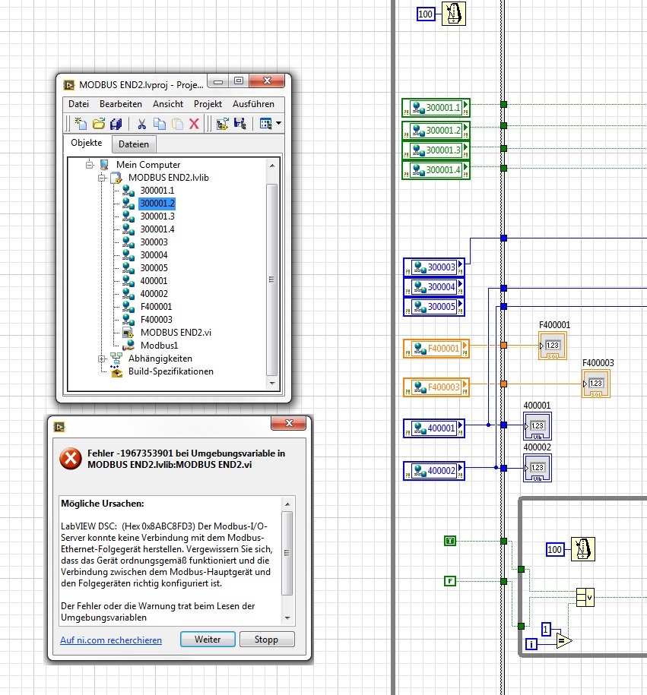Click the red Delete X toolbar icon
Screen dimensions: 647x695
[x=194, y=124]
